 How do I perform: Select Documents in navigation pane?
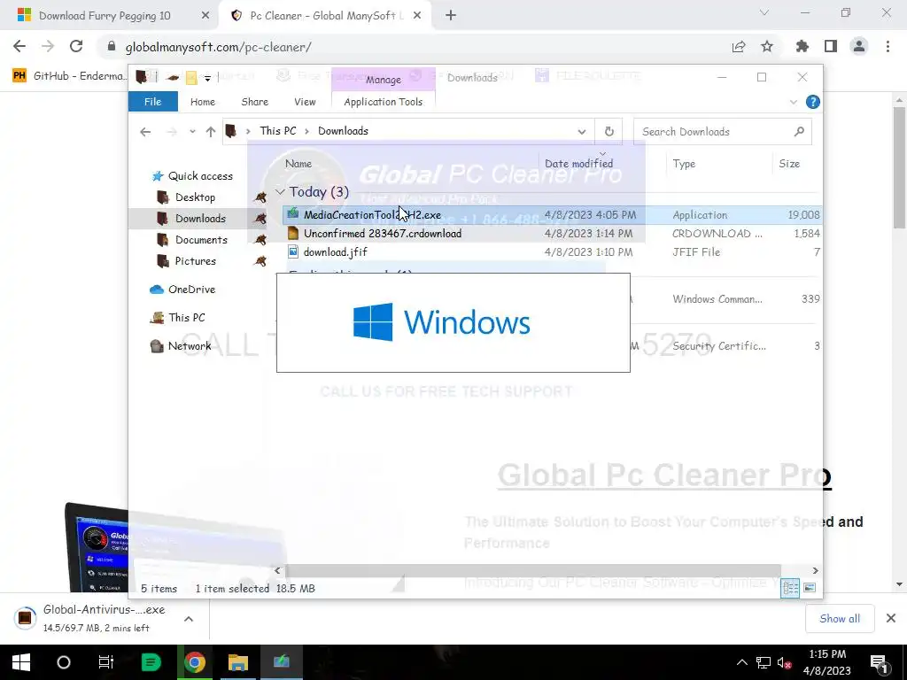coord(201,239)
